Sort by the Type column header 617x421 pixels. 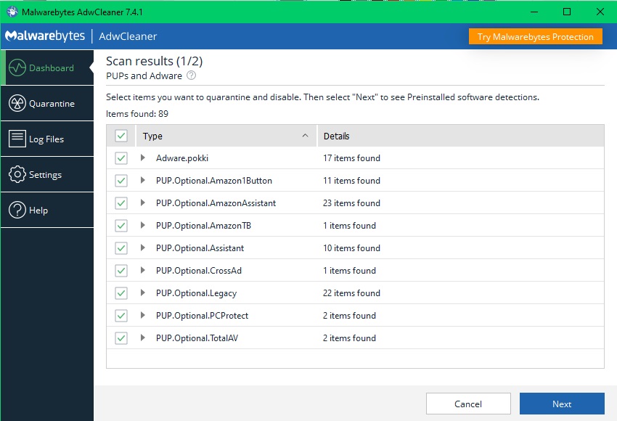tap(226, 136)
